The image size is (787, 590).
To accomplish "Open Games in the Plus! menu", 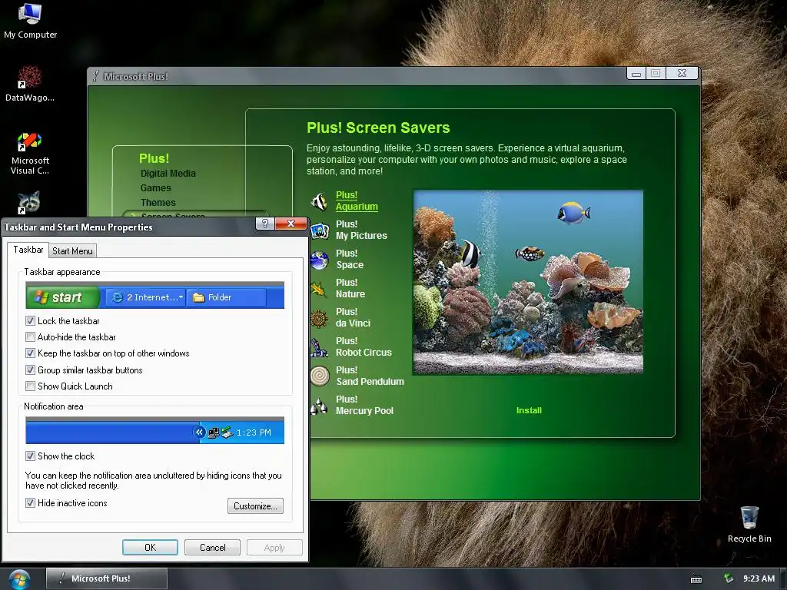I will tap(155, 187).
